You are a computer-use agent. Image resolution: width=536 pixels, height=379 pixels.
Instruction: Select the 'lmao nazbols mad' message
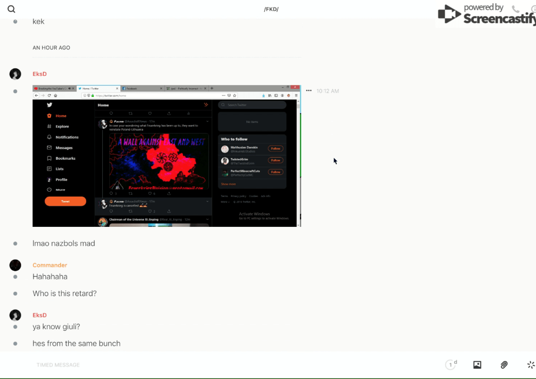(64, 244)
